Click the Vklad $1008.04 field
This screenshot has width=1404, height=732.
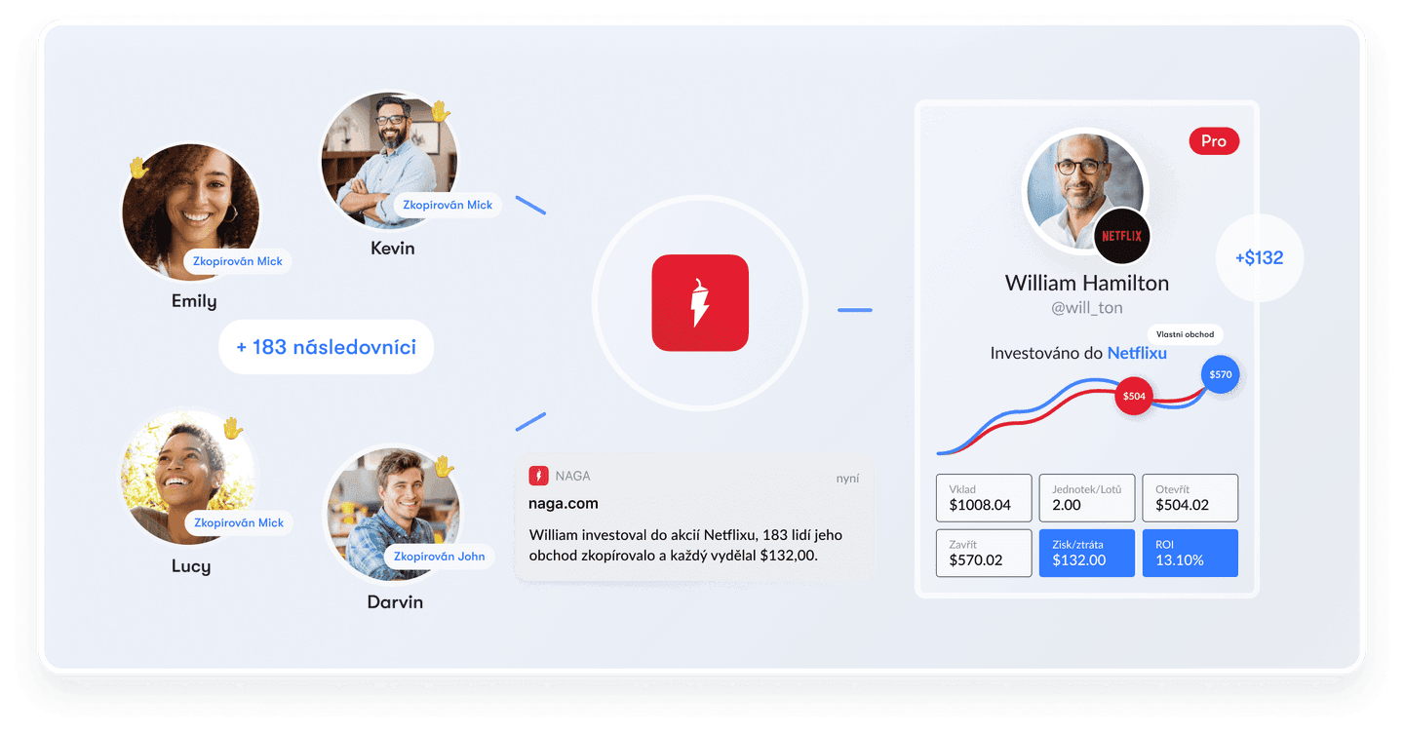coord(984,498)
